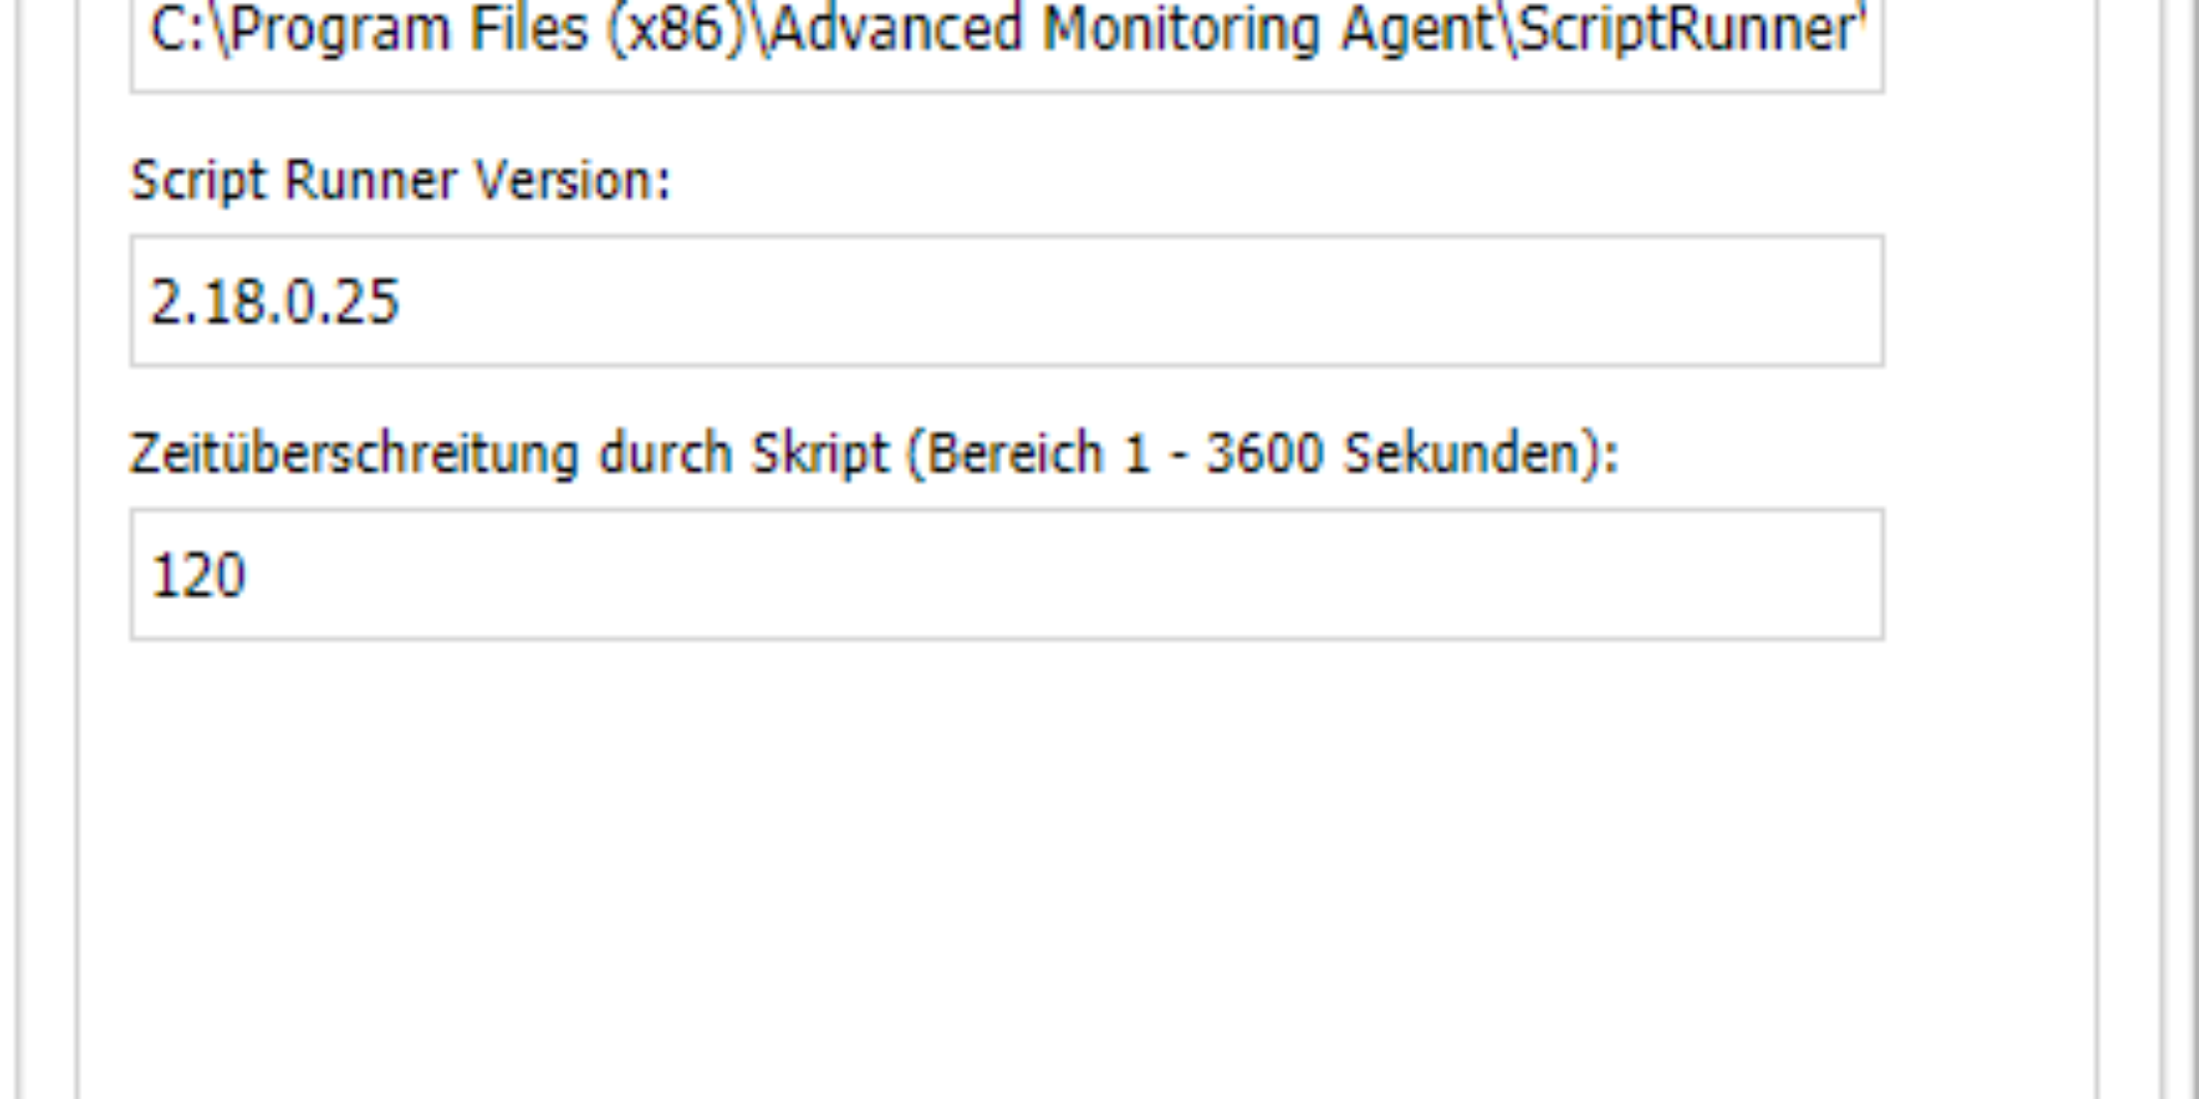Click the script timeout seconds input field
Screen dimensions: 2199x1099
pyautogui.click(x=1007, y=575)
